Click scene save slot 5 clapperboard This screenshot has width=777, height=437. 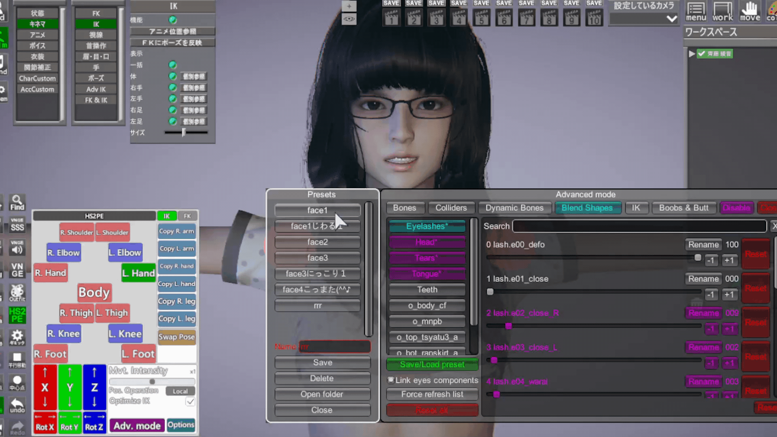(482, 18)
